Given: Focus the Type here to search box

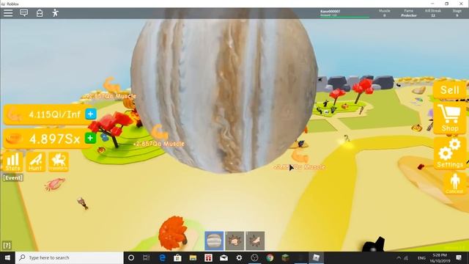Looking at the screenshot, I should [70, 257].
